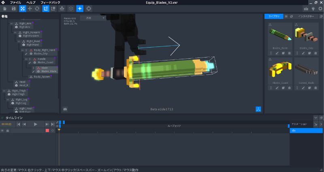Open the 透視 projection dropdown
This screenshot has height=172, width=324.
[x=93, y=18]
